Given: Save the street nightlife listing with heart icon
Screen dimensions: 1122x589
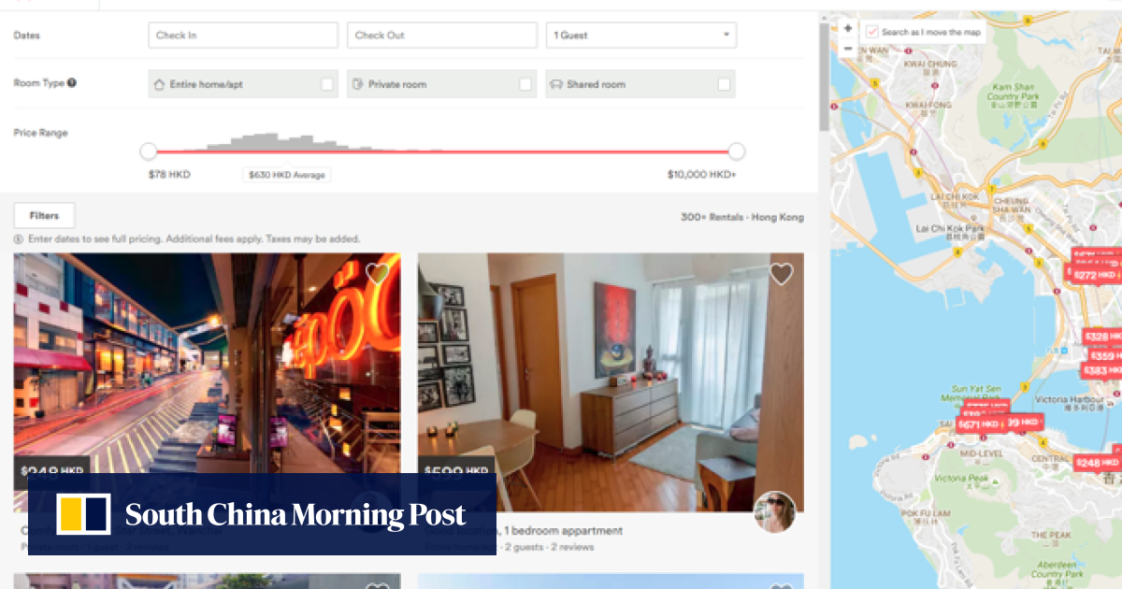Looking at the screenshot, I should pos(377,274).
